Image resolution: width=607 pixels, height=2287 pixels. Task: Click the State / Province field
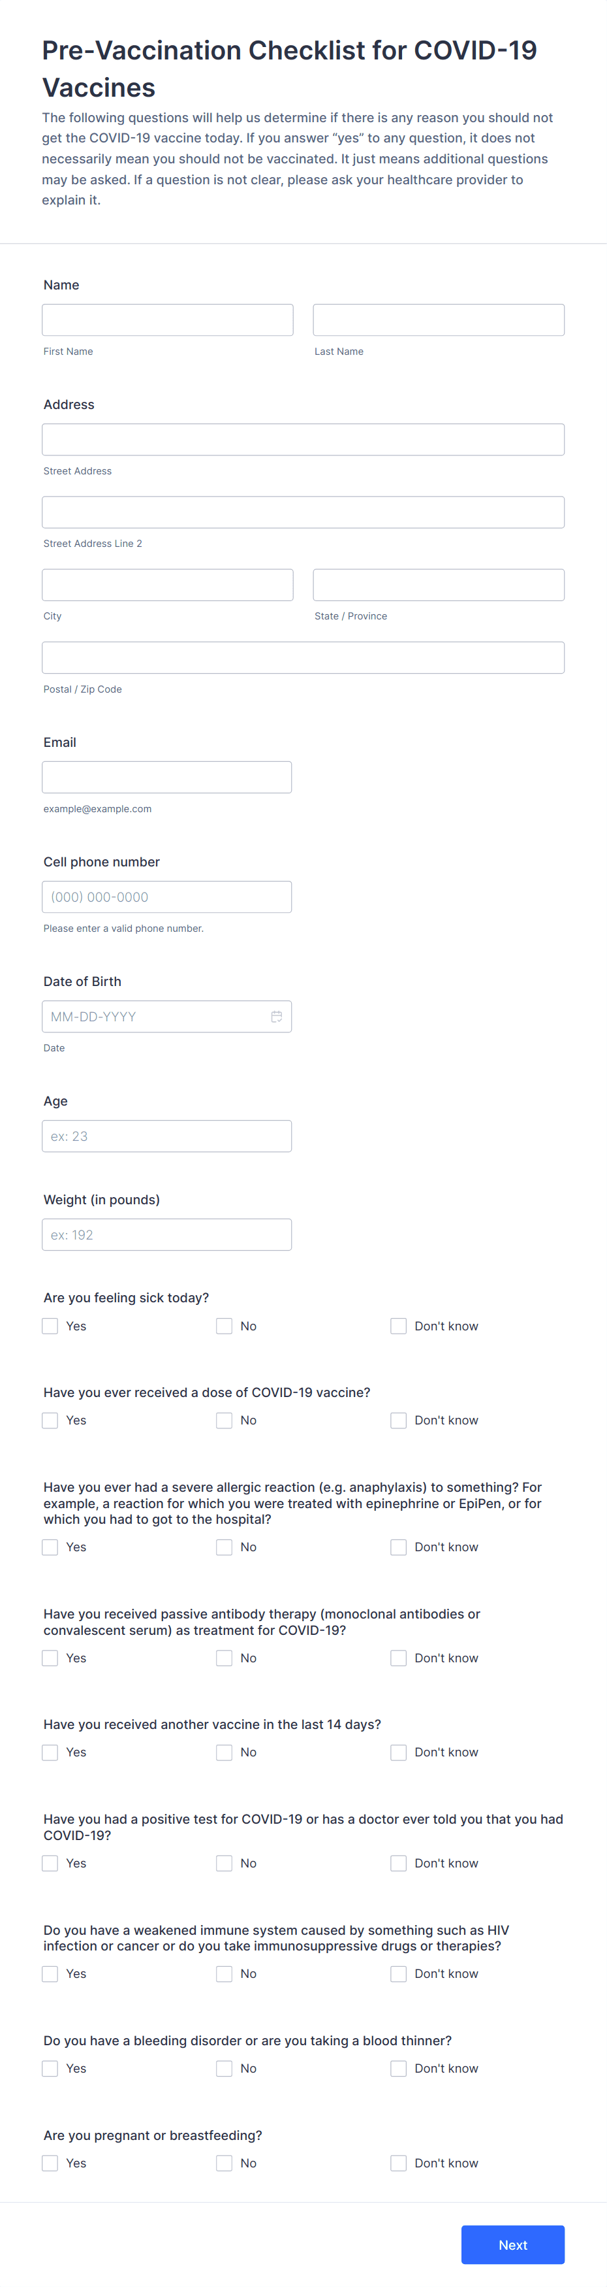[x=439, y=584]
